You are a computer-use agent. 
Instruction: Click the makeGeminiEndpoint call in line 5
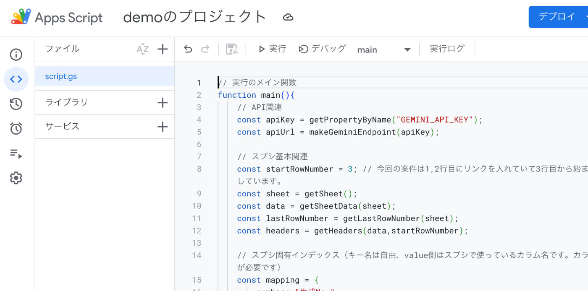pyautogui.click(x=374, y=132)
